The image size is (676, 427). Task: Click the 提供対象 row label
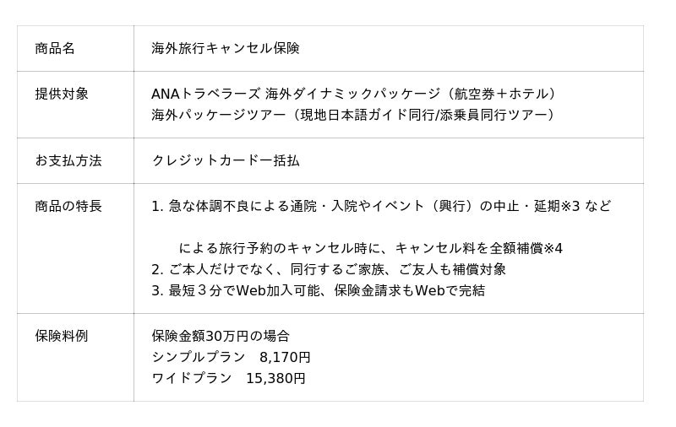point(62,94)
